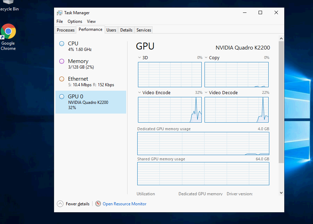Image resolution: width=313 pixels, height=224 pixels.
Task: Click the Video Encode '32%' value
Action: point(199,92)
